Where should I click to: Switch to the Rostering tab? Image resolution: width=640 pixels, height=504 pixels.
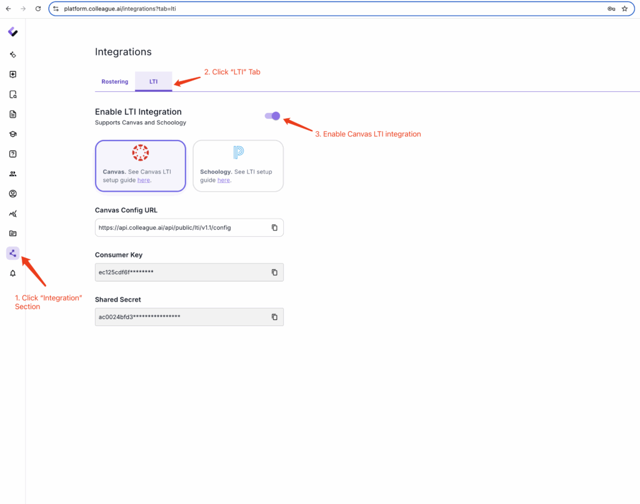(x=115, y=82)
